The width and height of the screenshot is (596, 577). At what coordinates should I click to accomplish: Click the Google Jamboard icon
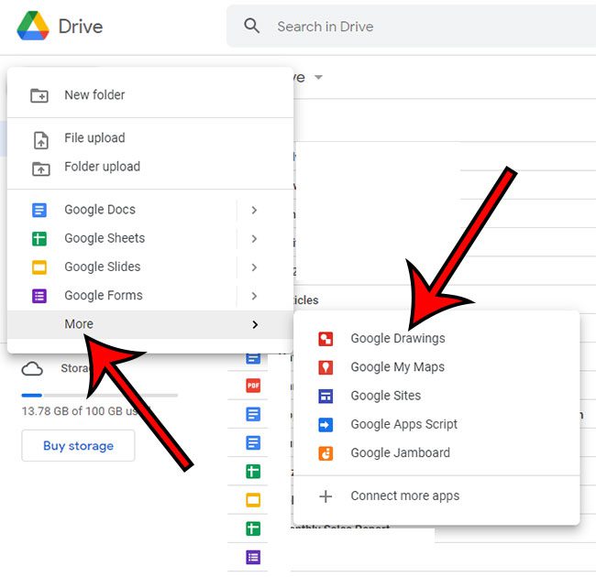tap(326, 453)
